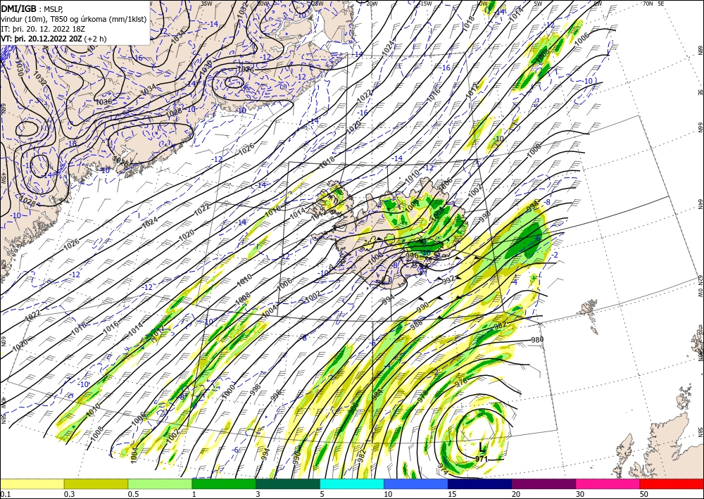This screenshot has width=704, height=499.
Task: Click the red 50+ legend swatch
Action: point(672,484)
